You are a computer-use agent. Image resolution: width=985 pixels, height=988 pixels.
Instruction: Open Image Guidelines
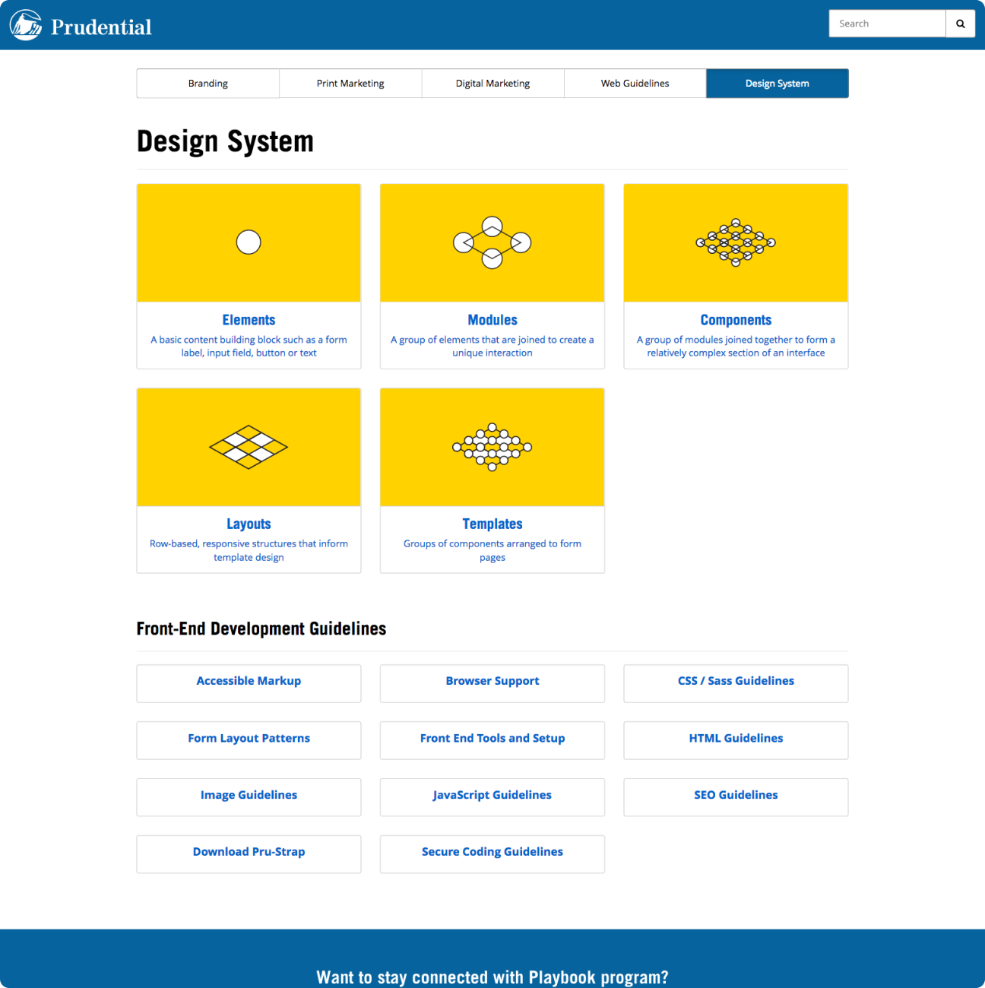point(249,797)
